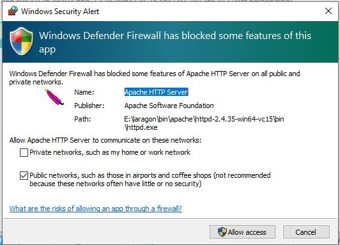Click the Name: label

coord(84,92)
